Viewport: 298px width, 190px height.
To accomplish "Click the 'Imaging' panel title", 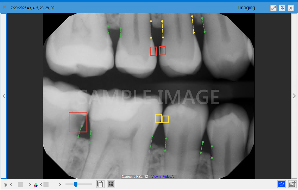I will click(x=246, y=8).
